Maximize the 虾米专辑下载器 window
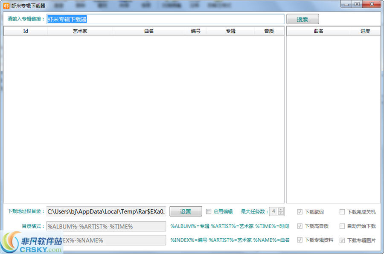 click(357, 4)
